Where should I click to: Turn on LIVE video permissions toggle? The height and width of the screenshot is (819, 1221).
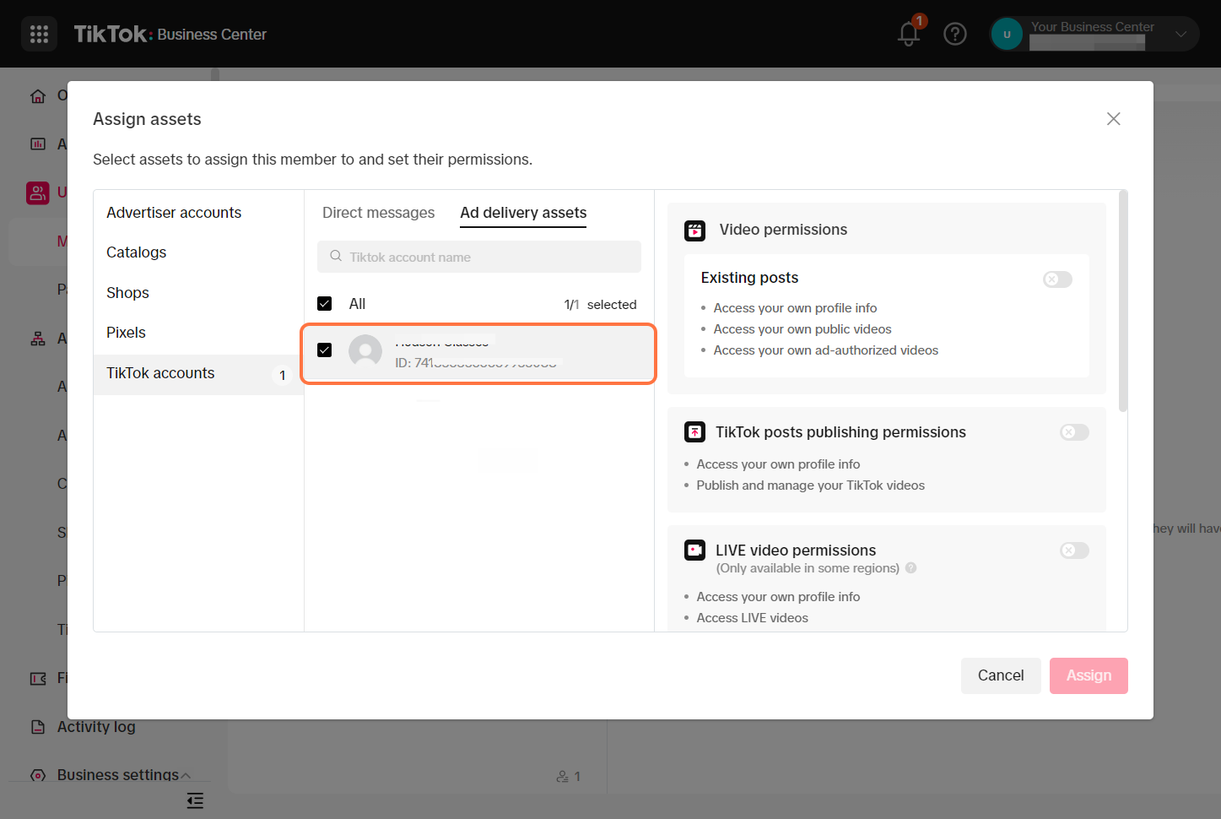pos(1074,551)
